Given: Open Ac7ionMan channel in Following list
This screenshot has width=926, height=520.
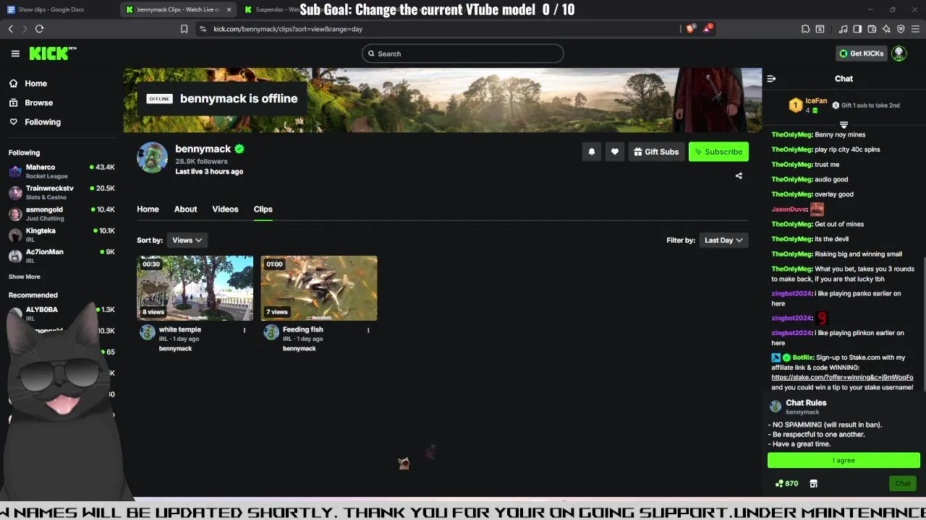Looking at the screenshot, I should coord(61,256).
